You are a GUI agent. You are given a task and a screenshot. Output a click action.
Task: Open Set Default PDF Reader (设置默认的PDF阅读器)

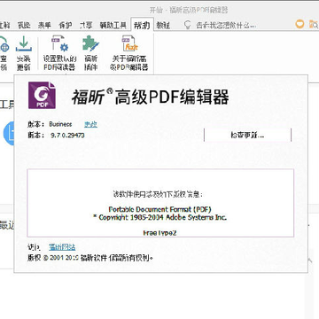coord(59,53)
